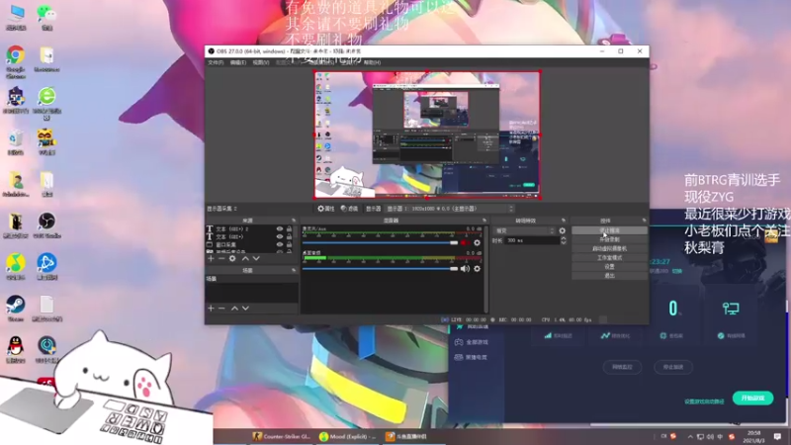Screen dimensions: 791x445
Task: Open transition properties gear icon
Action: pyautogui.click(x=563, y=230)
